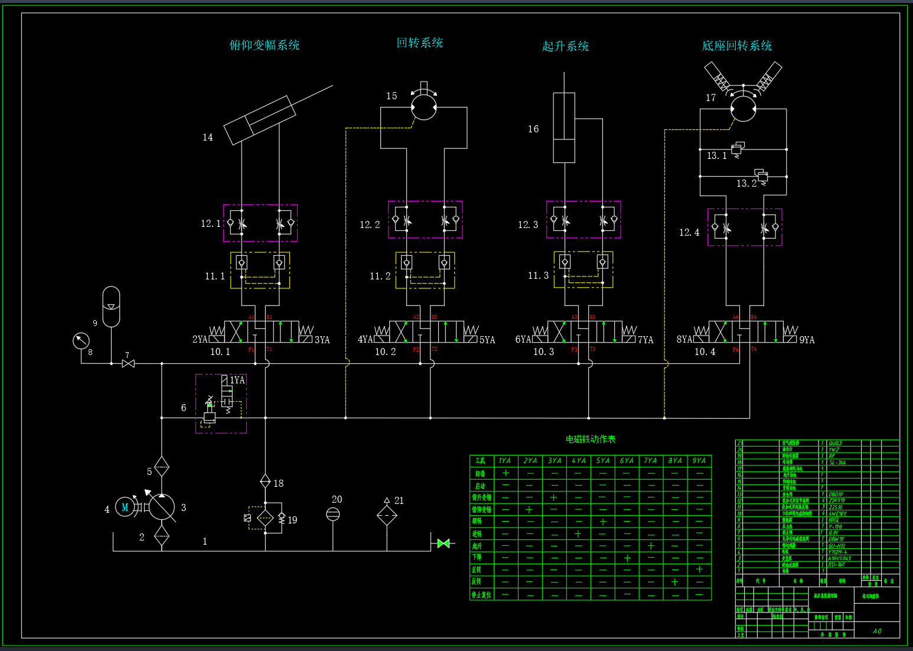Click the 逆转 row label in action table
Image resolution: width=913 pixels, height=651 pixels.
coord(477,533)
